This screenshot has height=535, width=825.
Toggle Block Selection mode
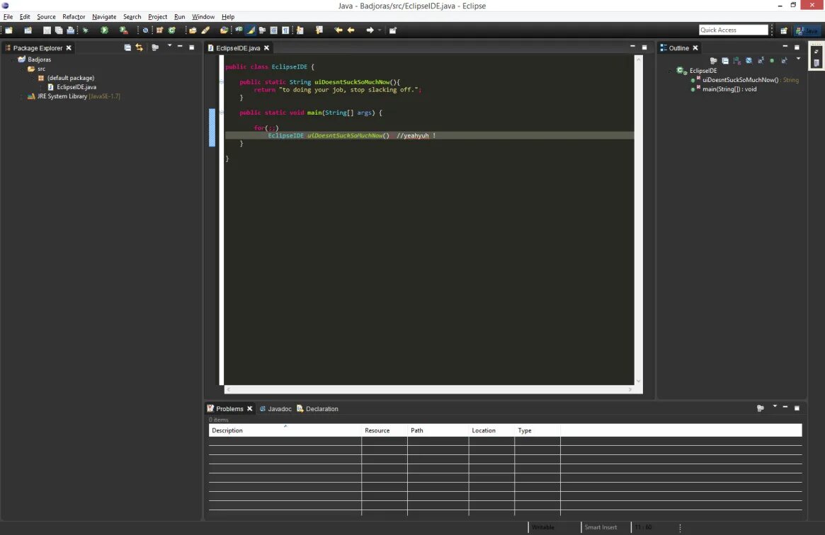pos(273,30)
